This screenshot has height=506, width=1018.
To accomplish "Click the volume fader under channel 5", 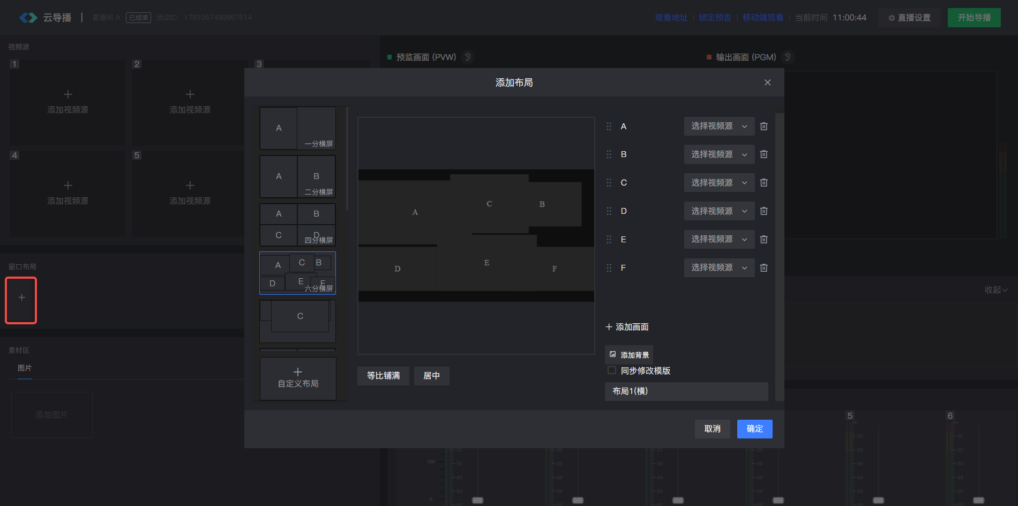I will click(878, 500).
